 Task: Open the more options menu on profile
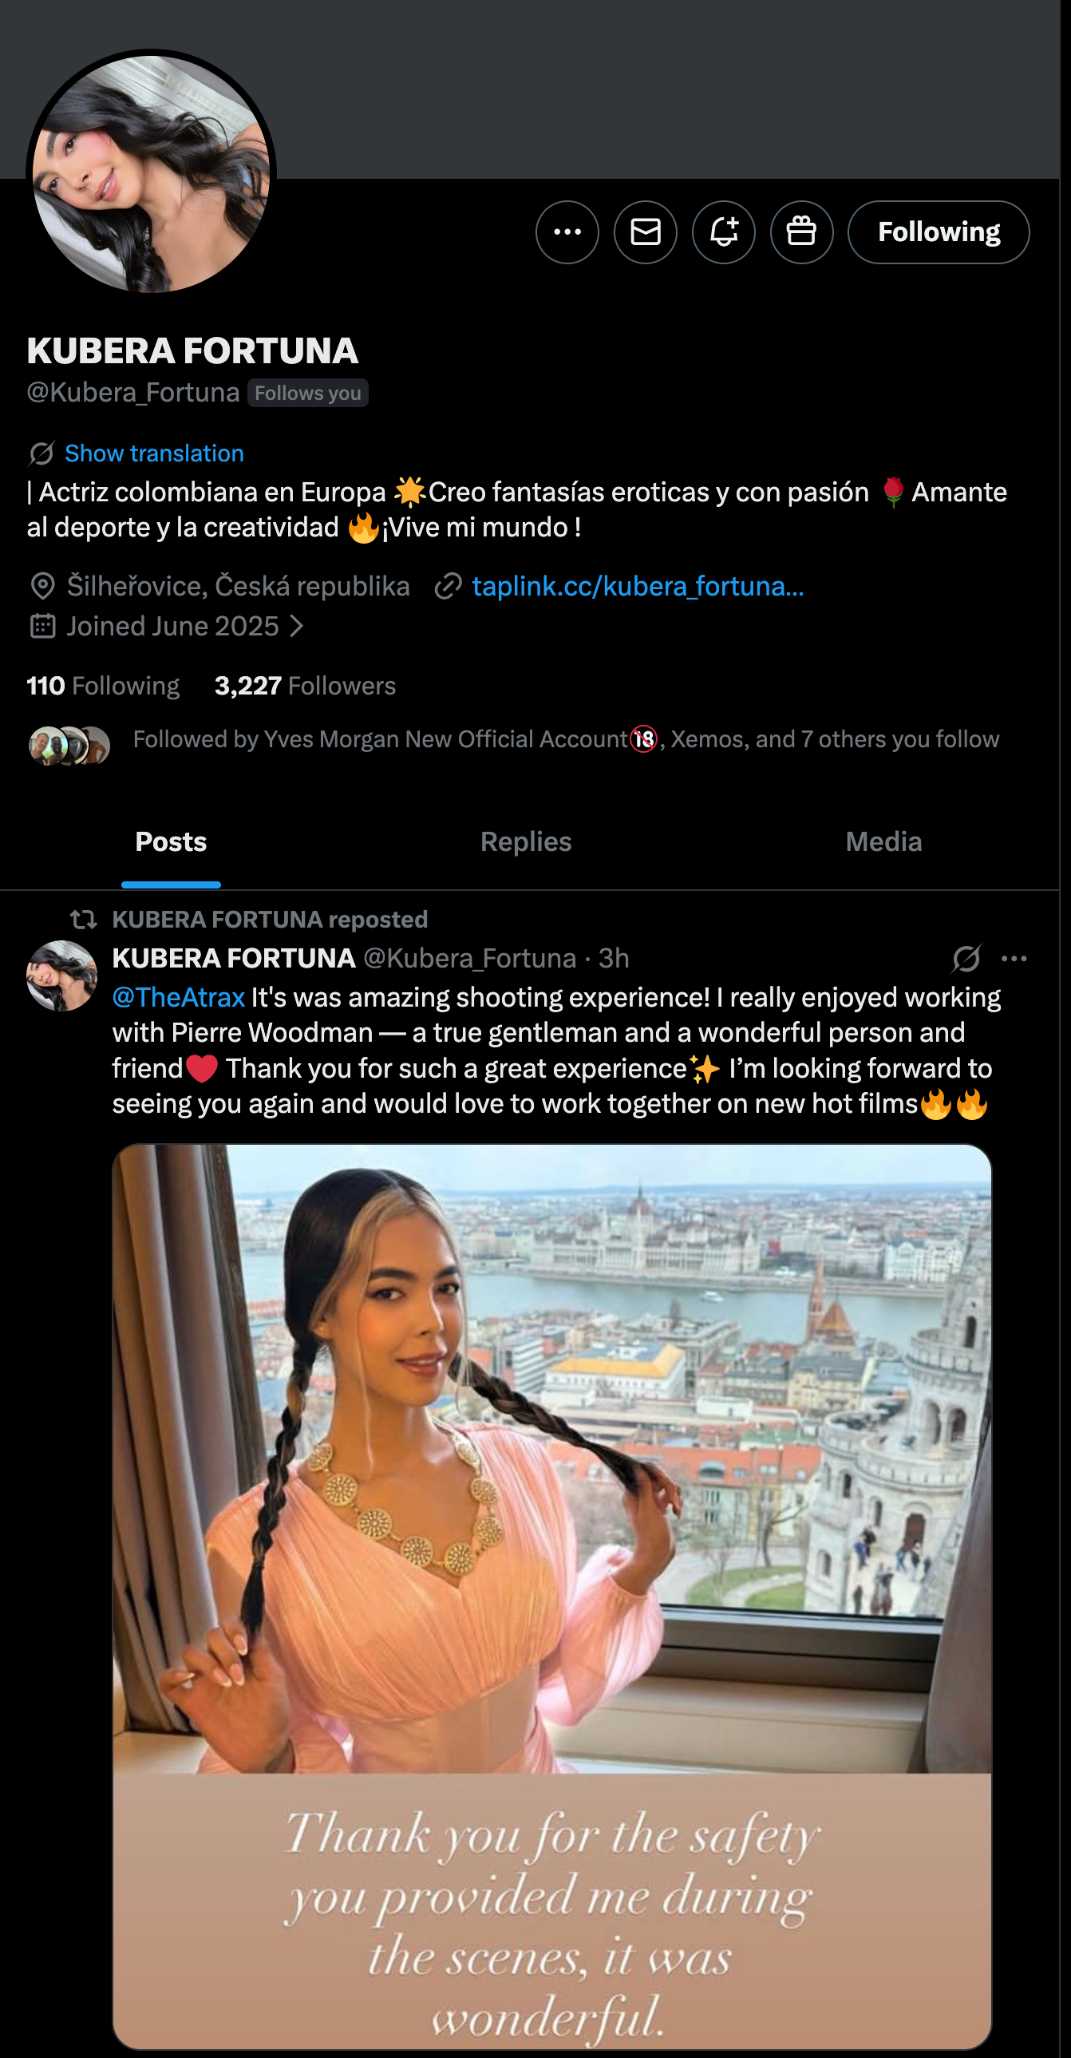[x=567, y=232]
